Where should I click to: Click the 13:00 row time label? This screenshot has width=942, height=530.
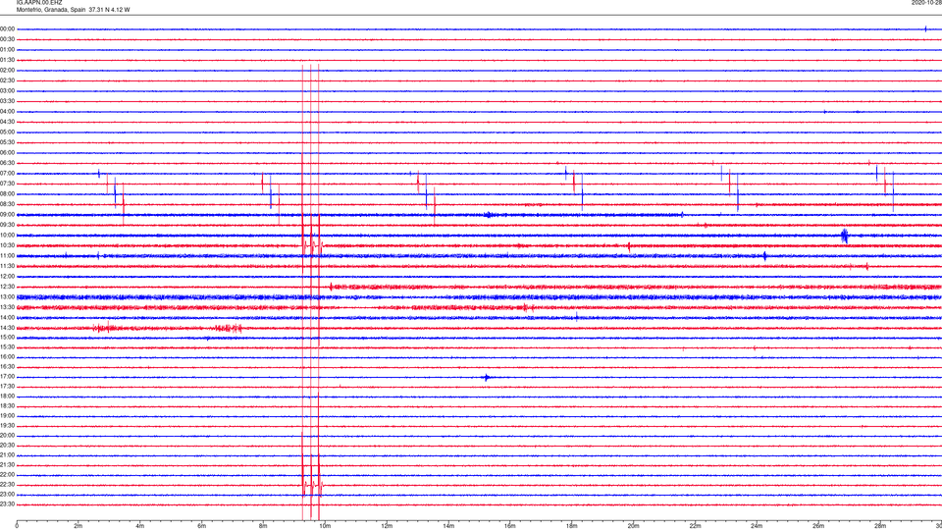pyautogui.click(x=7, y=296)
